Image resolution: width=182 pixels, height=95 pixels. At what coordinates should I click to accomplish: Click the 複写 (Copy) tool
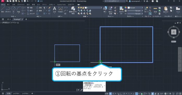click(30, 11)
